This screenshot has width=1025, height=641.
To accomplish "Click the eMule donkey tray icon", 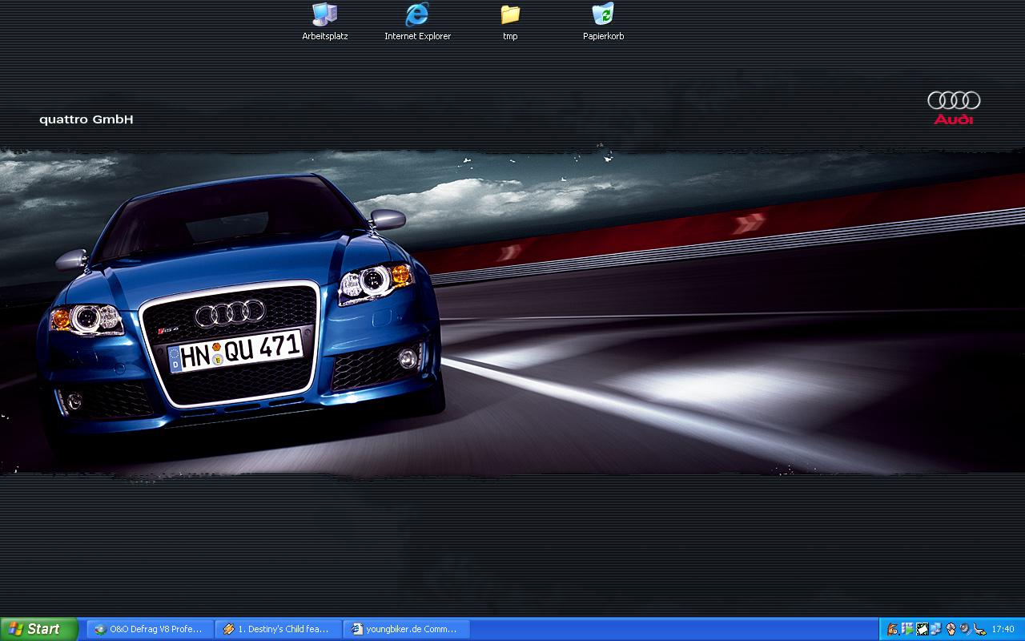I will click(x=892, y=629).
